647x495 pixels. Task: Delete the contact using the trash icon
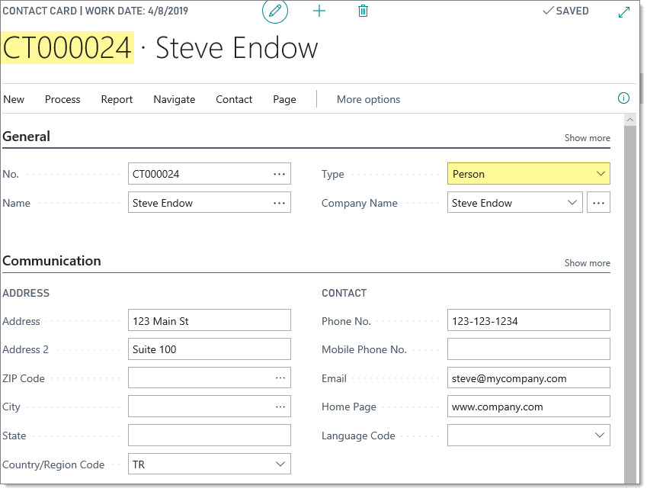coord(363,11)
